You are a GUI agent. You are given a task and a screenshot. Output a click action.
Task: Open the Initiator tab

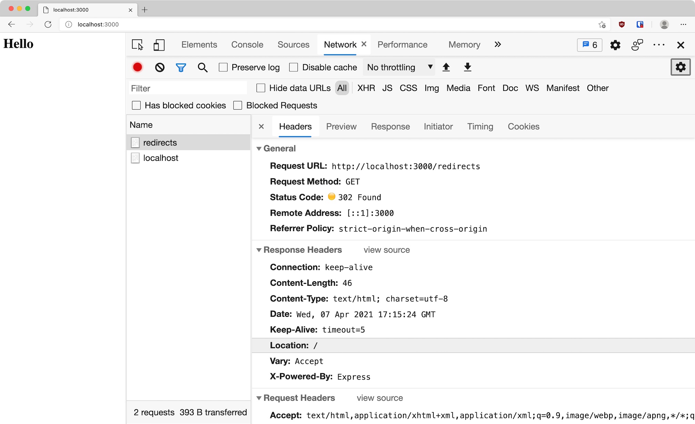pos(438,127)
